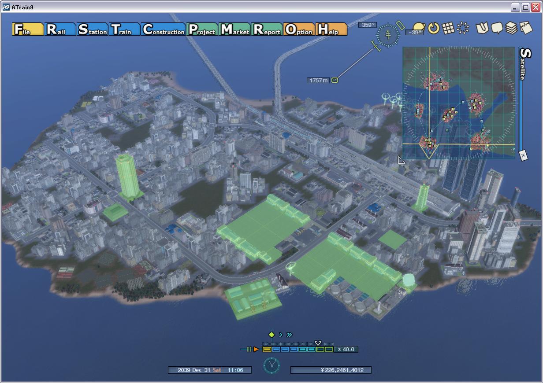The image size is (543, 383).
Task: Open the Train menu
Action: (124, 29)
